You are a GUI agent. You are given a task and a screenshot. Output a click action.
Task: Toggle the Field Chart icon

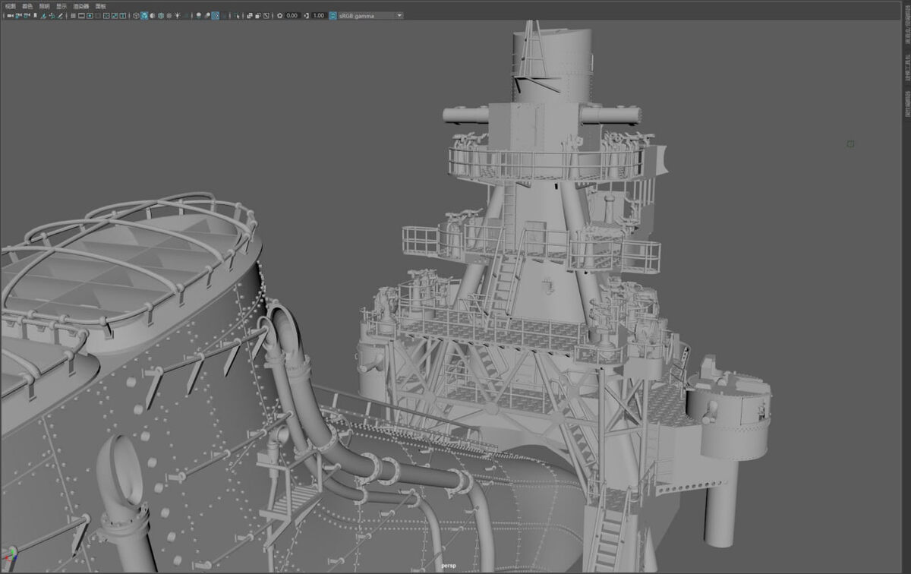[106, 15]
